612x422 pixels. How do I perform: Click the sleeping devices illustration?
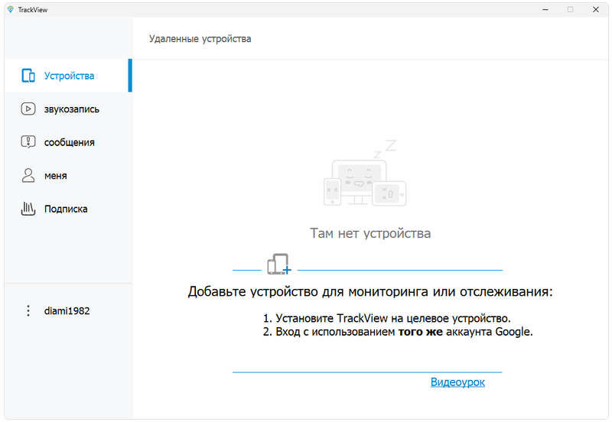365,174
